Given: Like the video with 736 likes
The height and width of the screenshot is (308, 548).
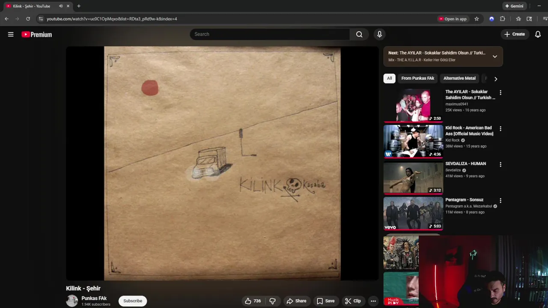Looking at the screenshot, I should 253,301.
